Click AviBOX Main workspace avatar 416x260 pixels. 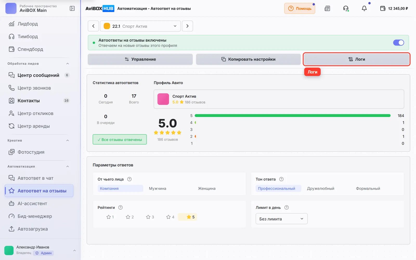(11, 8)
